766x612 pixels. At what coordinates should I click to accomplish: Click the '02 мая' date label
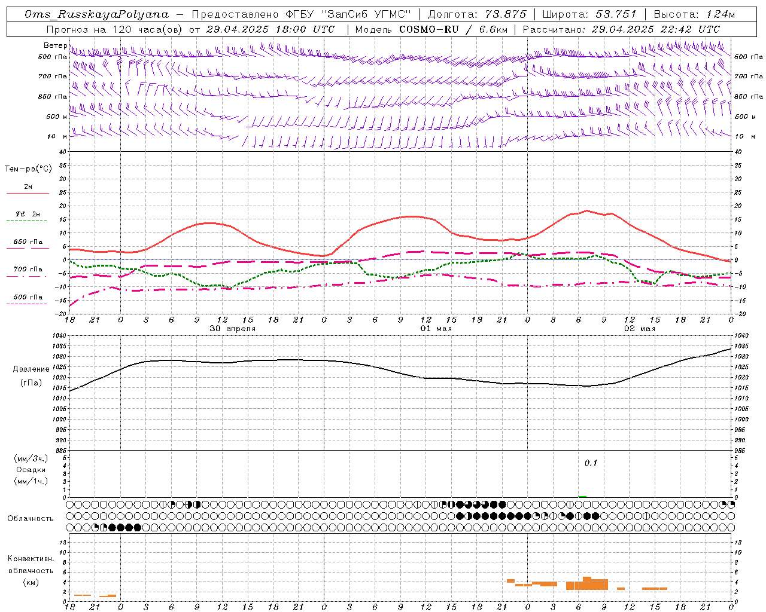(640, 329)
